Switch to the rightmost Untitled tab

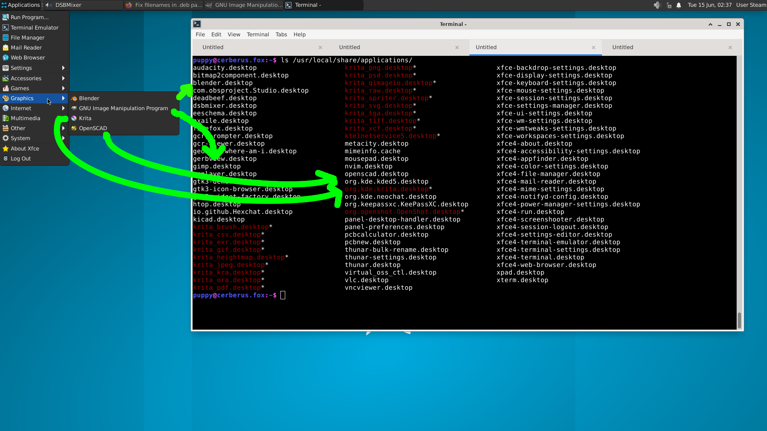pos(623,47)
